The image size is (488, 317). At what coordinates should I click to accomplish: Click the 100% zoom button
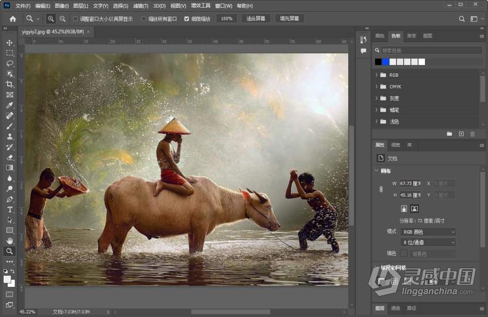click(x=227, y=19)
